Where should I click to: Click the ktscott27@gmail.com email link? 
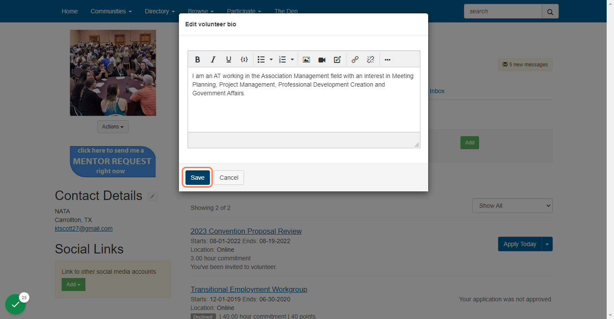(x=84, y=228)
